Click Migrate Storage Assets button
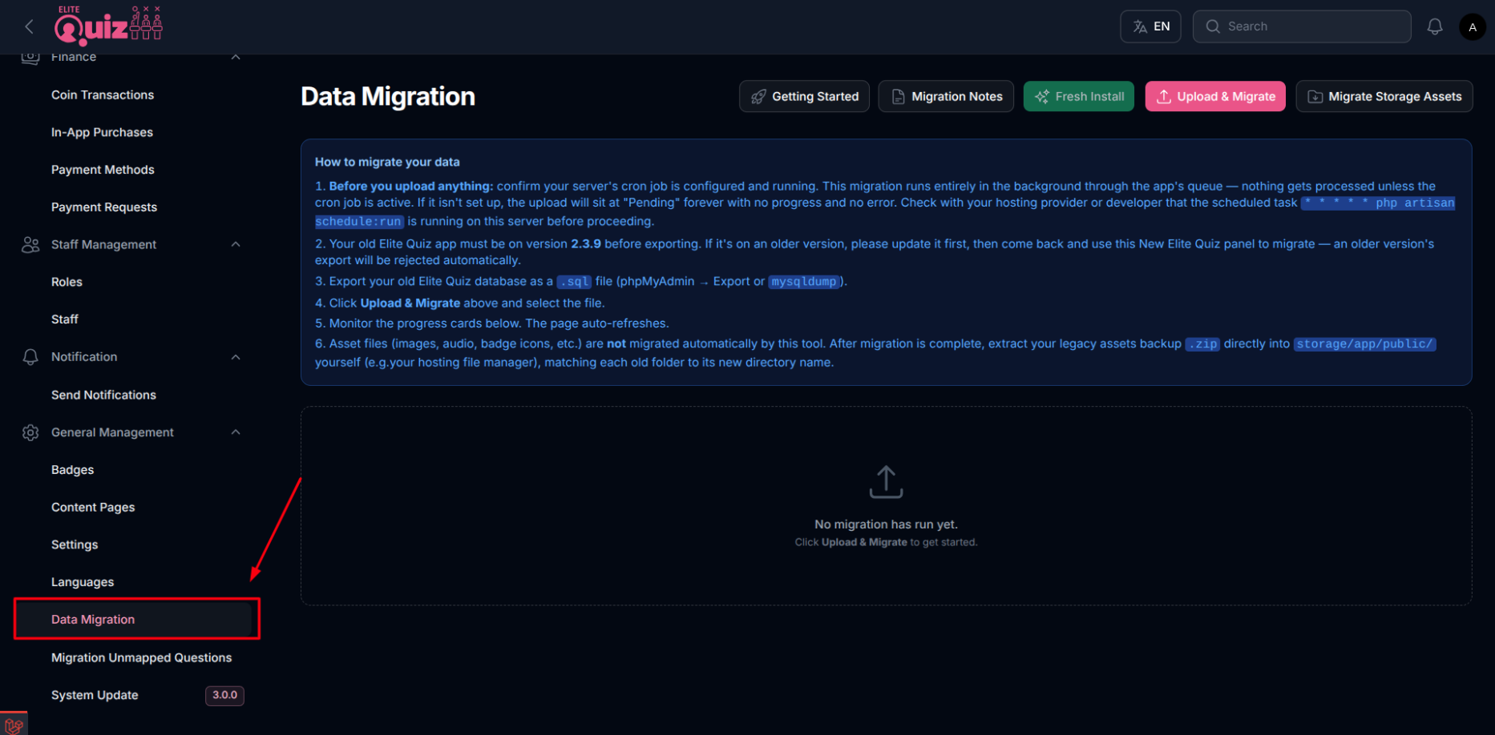The height and width of the screenshot is (735, 1495). coord(1384,97)
